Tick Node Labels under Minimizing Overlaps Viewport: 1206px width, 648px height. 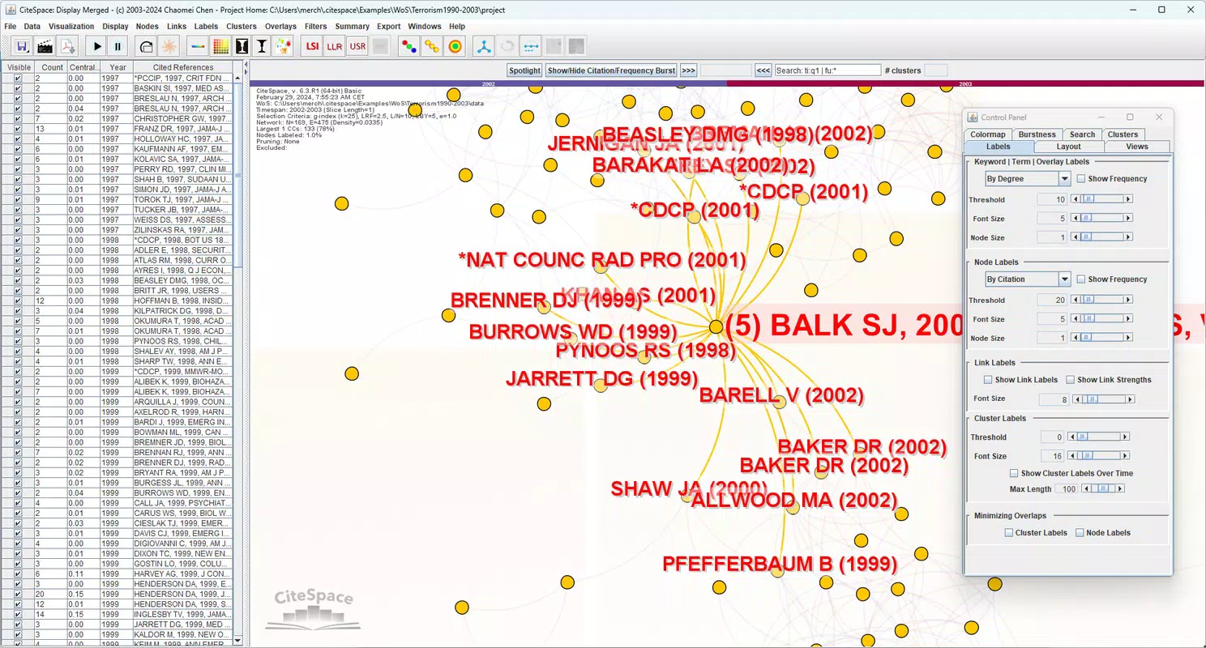tap(1080, 533)
